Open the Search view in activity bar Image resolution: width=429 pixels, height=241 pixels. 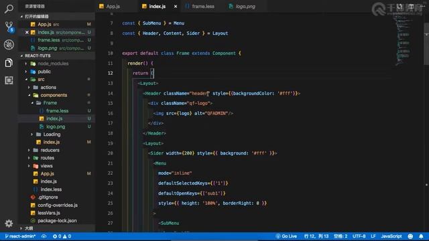click(x=9, y=9)
